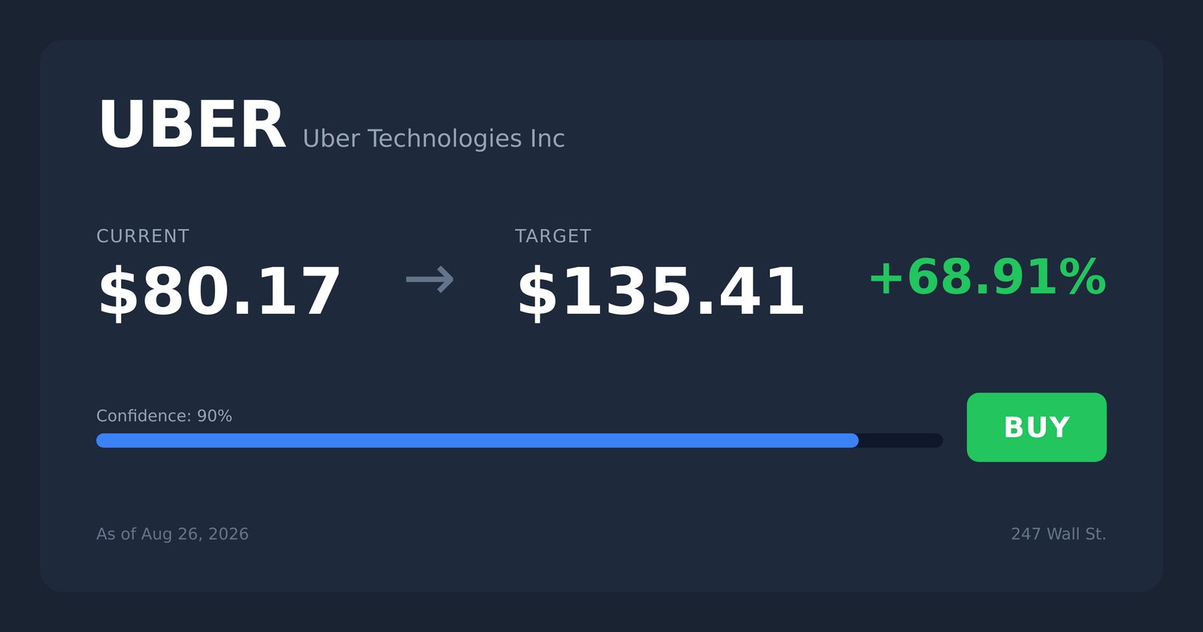Click the green BUY button
1203x632 pixels.
pyautogui.click(x=1036, y=427)
